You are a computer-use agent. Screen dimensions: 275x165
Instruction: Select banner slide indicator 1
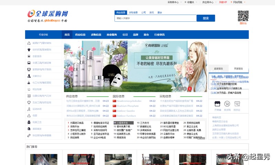coord(180,89)
